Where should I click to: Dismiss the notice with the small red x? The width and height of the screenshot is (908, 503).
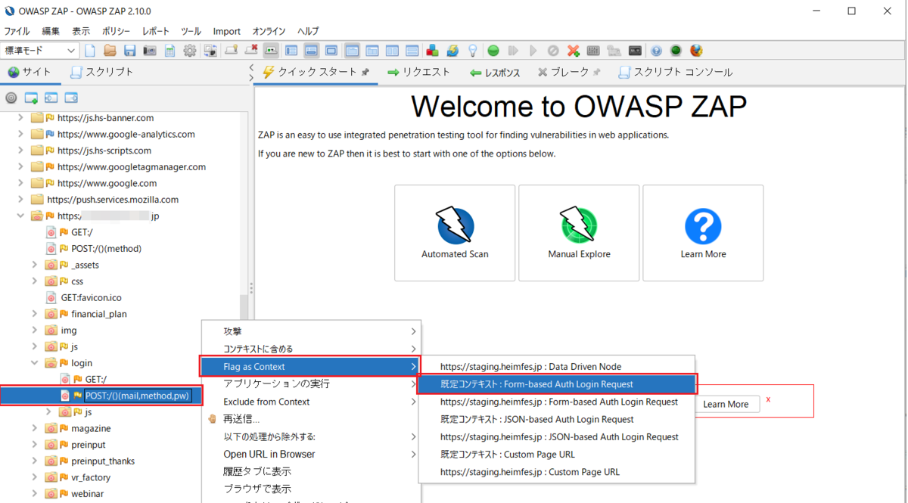[x=768, y=399]
